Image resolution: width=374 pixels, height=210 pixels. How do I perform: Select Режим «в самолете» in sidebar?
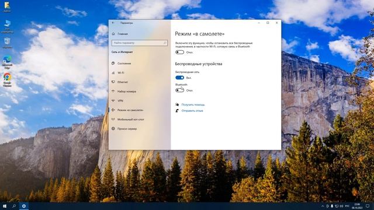[x=127, y=110]
